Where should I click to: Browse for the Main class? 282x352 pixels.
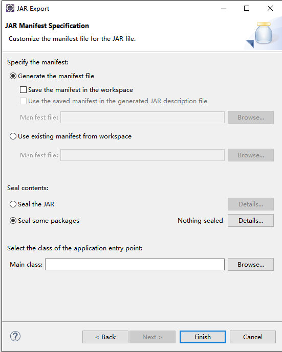(x=251, y=265)
